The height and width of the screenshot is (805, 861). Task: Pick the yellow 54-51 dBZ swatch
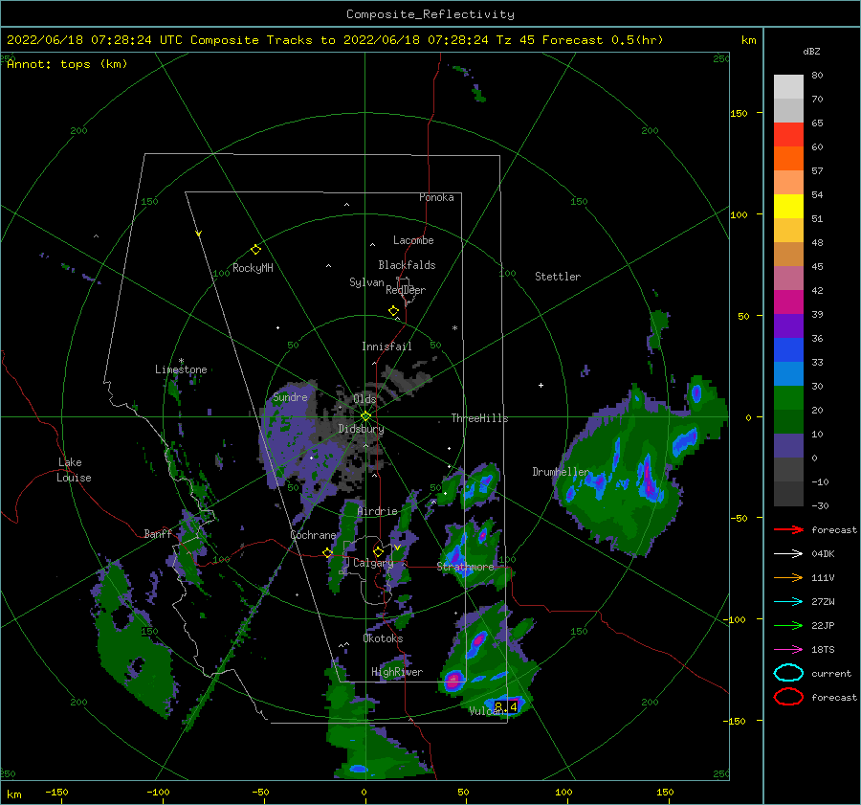point(788,207)
